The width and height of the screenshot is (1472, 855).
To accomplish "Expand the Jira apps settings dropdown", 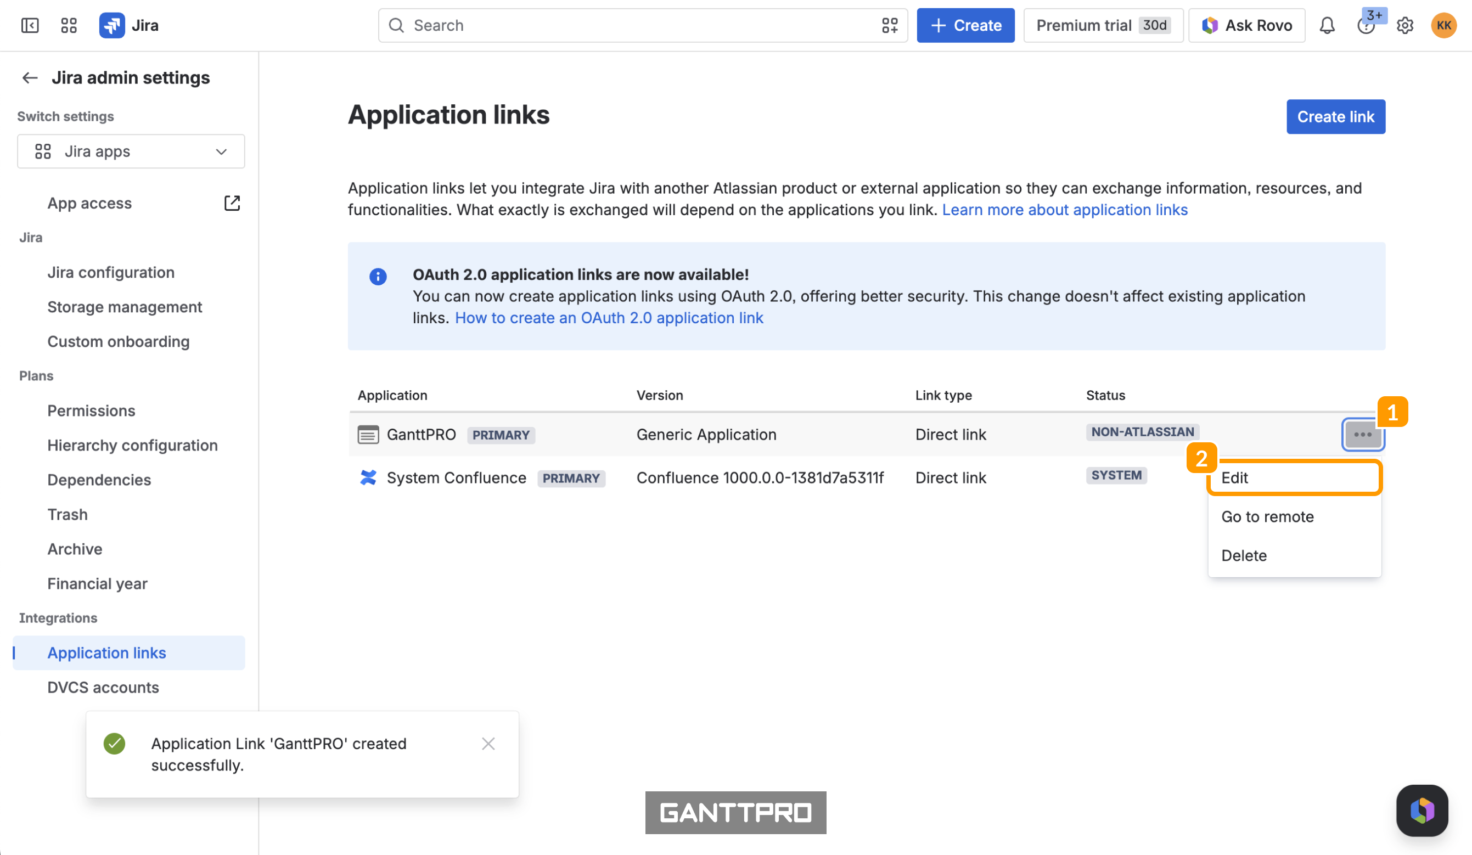I will tap(131, 151).
